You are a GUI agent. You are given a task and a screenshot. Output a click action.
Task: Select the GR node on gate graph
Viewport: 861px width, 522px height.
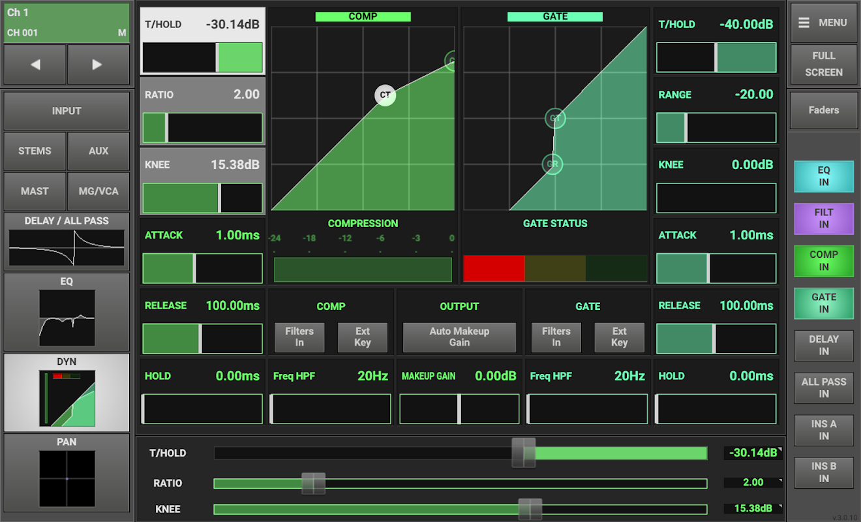coord(552,164)
